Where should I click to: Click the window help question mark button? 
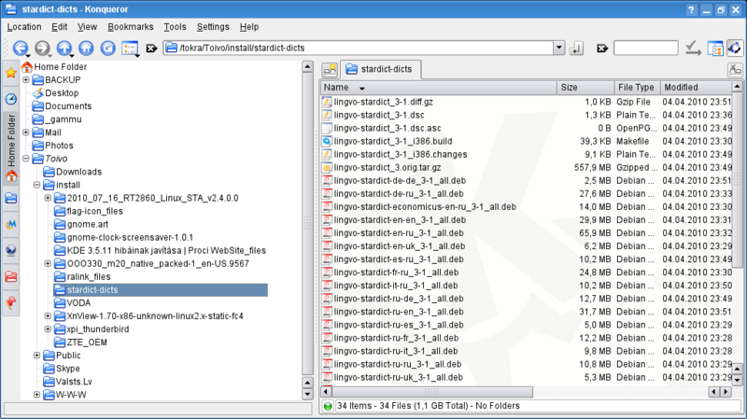pyautogui.click(x=691, y=9)
